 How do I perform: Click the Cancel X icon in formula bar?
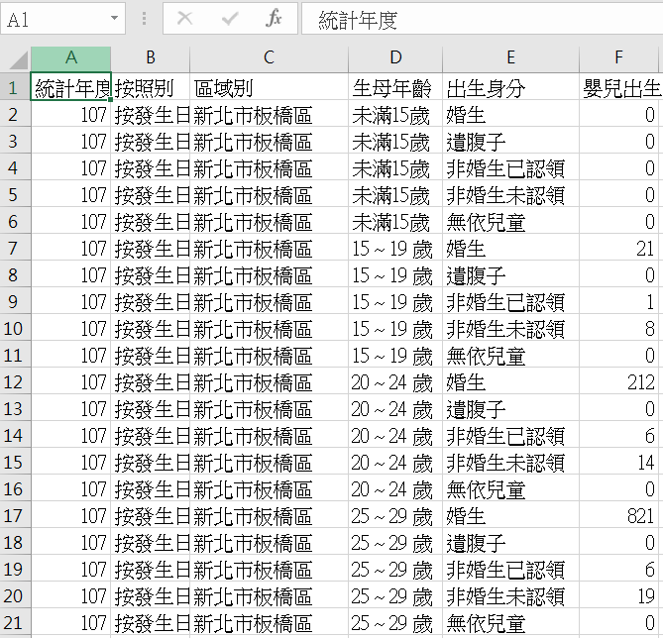pos(184,19)
